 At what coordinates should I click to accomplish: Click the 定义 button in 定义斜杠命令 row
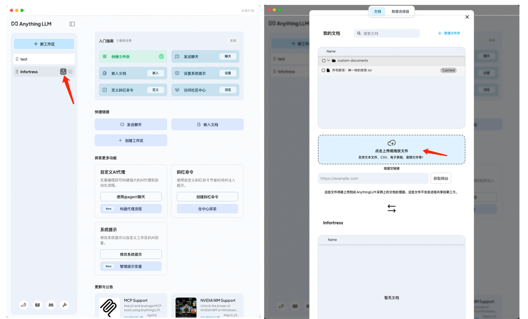155,90
